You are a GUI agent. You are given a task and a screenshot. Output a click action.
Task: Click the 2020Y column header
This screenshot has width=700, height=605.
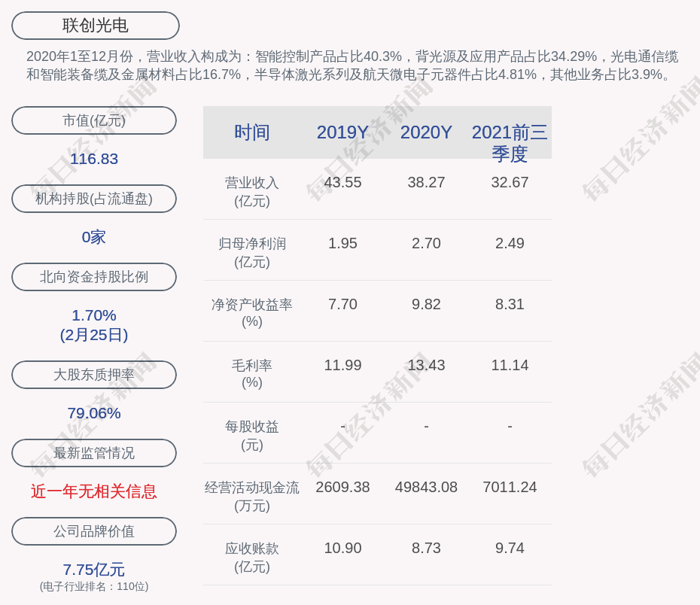pyautogui.click(x=426, y=132)
